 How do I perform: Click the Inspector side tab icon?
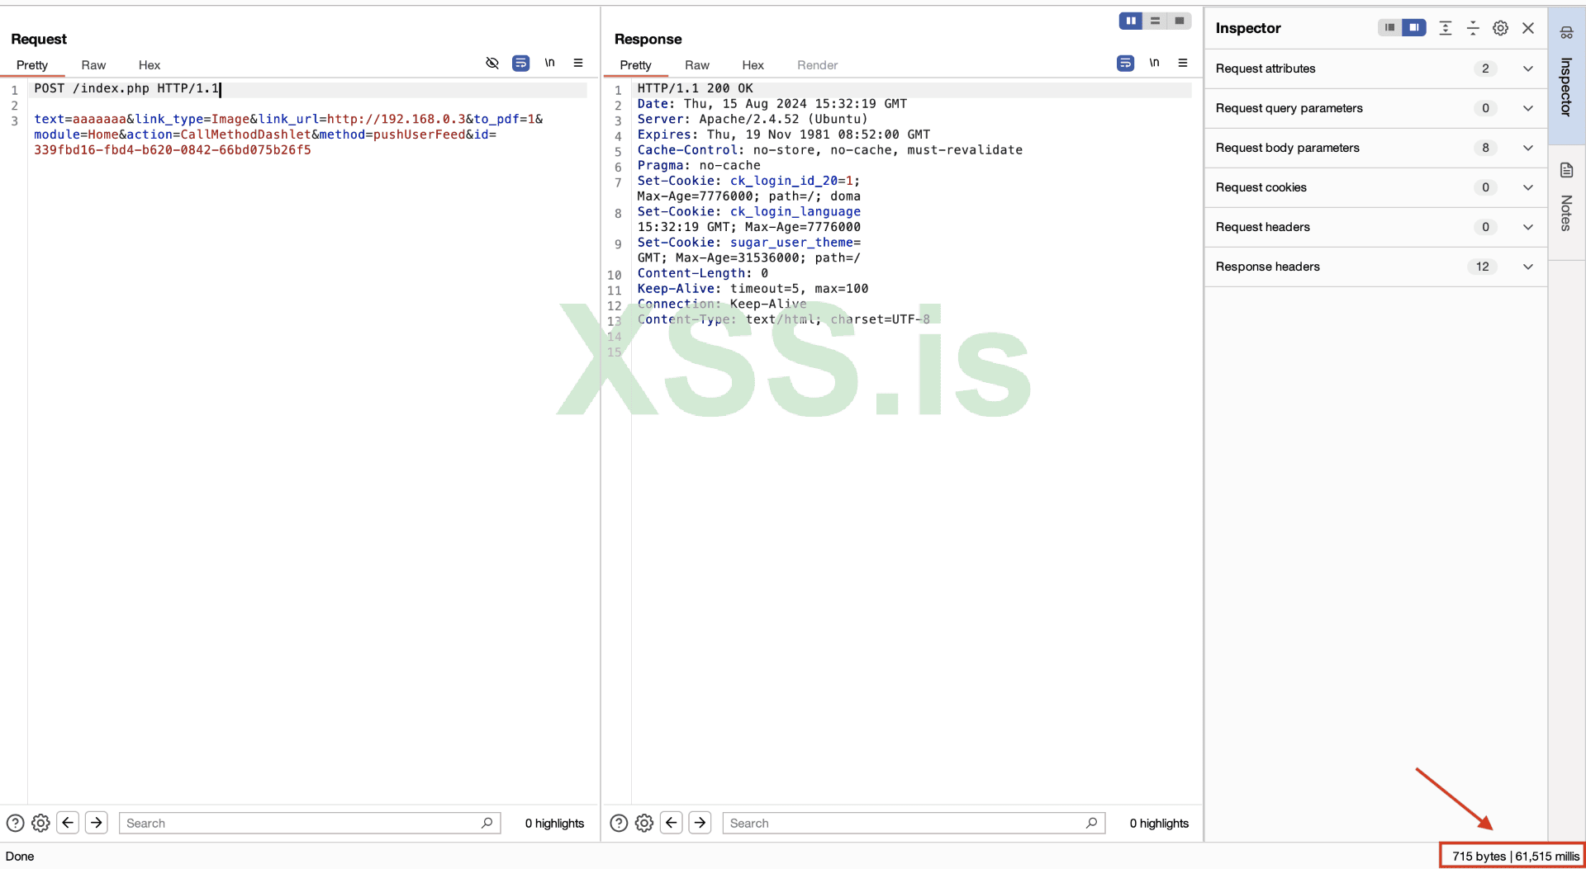(x=1566, y=33)
